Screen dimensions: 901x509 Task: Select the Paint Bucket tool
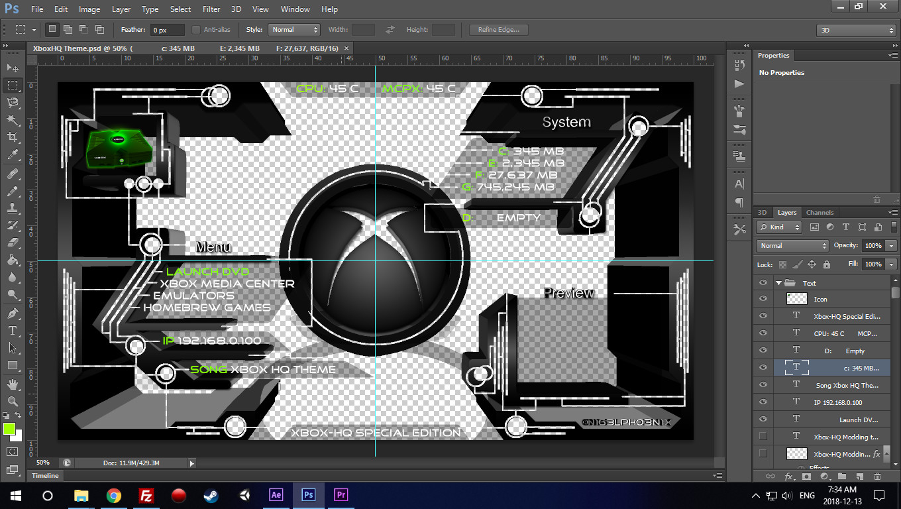[13, 260]
